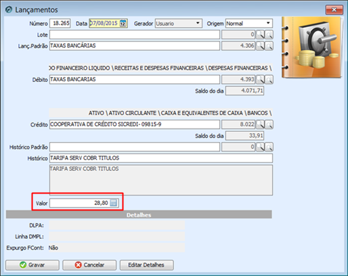This screenshot has width=348, height=276.
Task: Search Débito account using dark magnifier icon
Action: (x=260, y=79)
